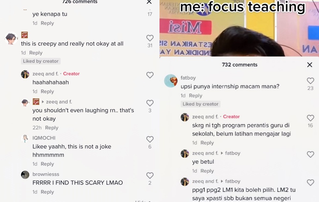The image size is (319, 202).
Task: Open the zeeq and f. creator username on "haahahahaah"
Action: [45, 74]
